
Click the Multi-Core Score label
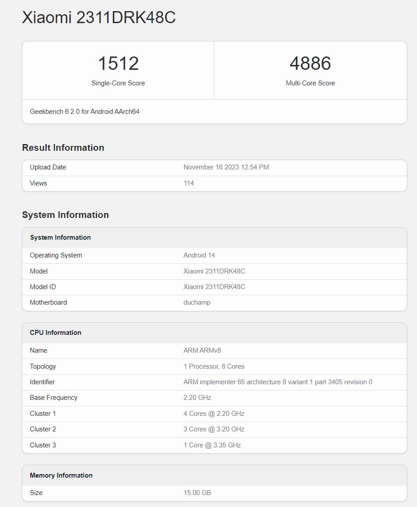(310, 83)
